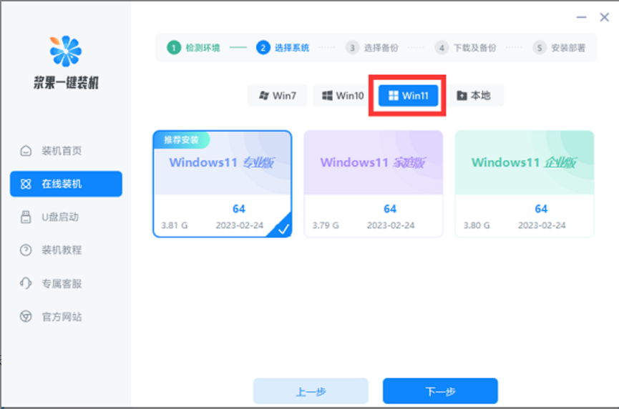
Task: Select the 在线装机 sidebar icon
Action: (x=26, y=184)
